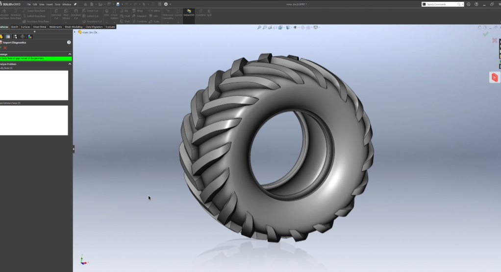The image size is (501, 272).
Task: Open the Tools menu
Action: pyautogui.click(x=57, y=4)
